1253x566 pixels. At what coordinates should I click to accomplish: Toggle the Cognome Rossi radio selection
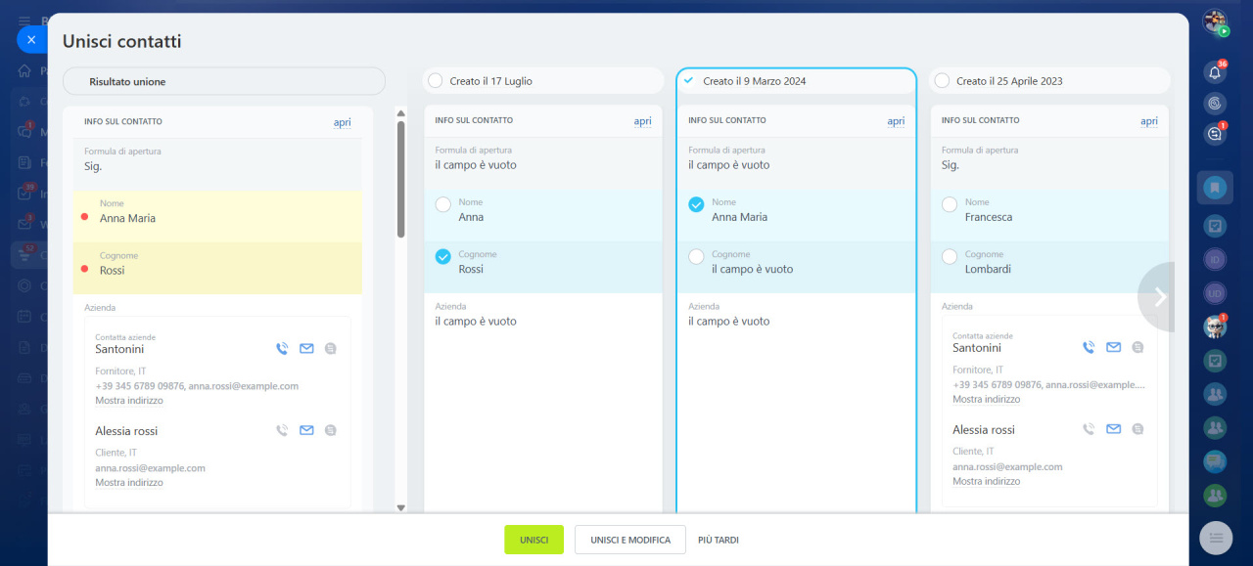coord(442,256)
